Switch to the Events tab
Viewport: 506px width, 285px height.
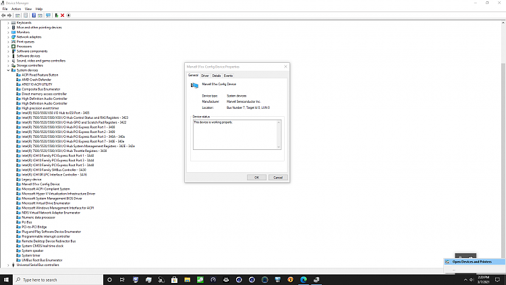point(228,76)
